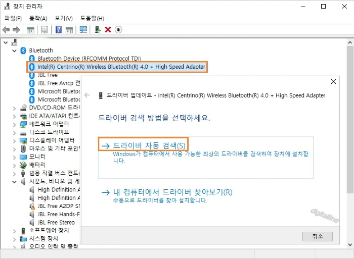Screen dimensions: 354x259
Task: Click the 마우스 category icon
Action: pyautogui.click(x=23, y=148)
